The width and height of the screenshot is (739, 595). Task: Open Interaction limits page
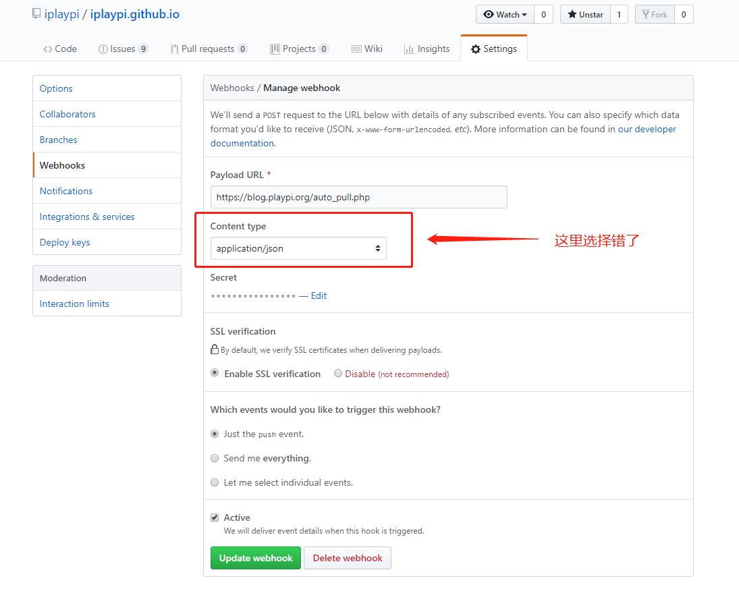click(107, 304)
